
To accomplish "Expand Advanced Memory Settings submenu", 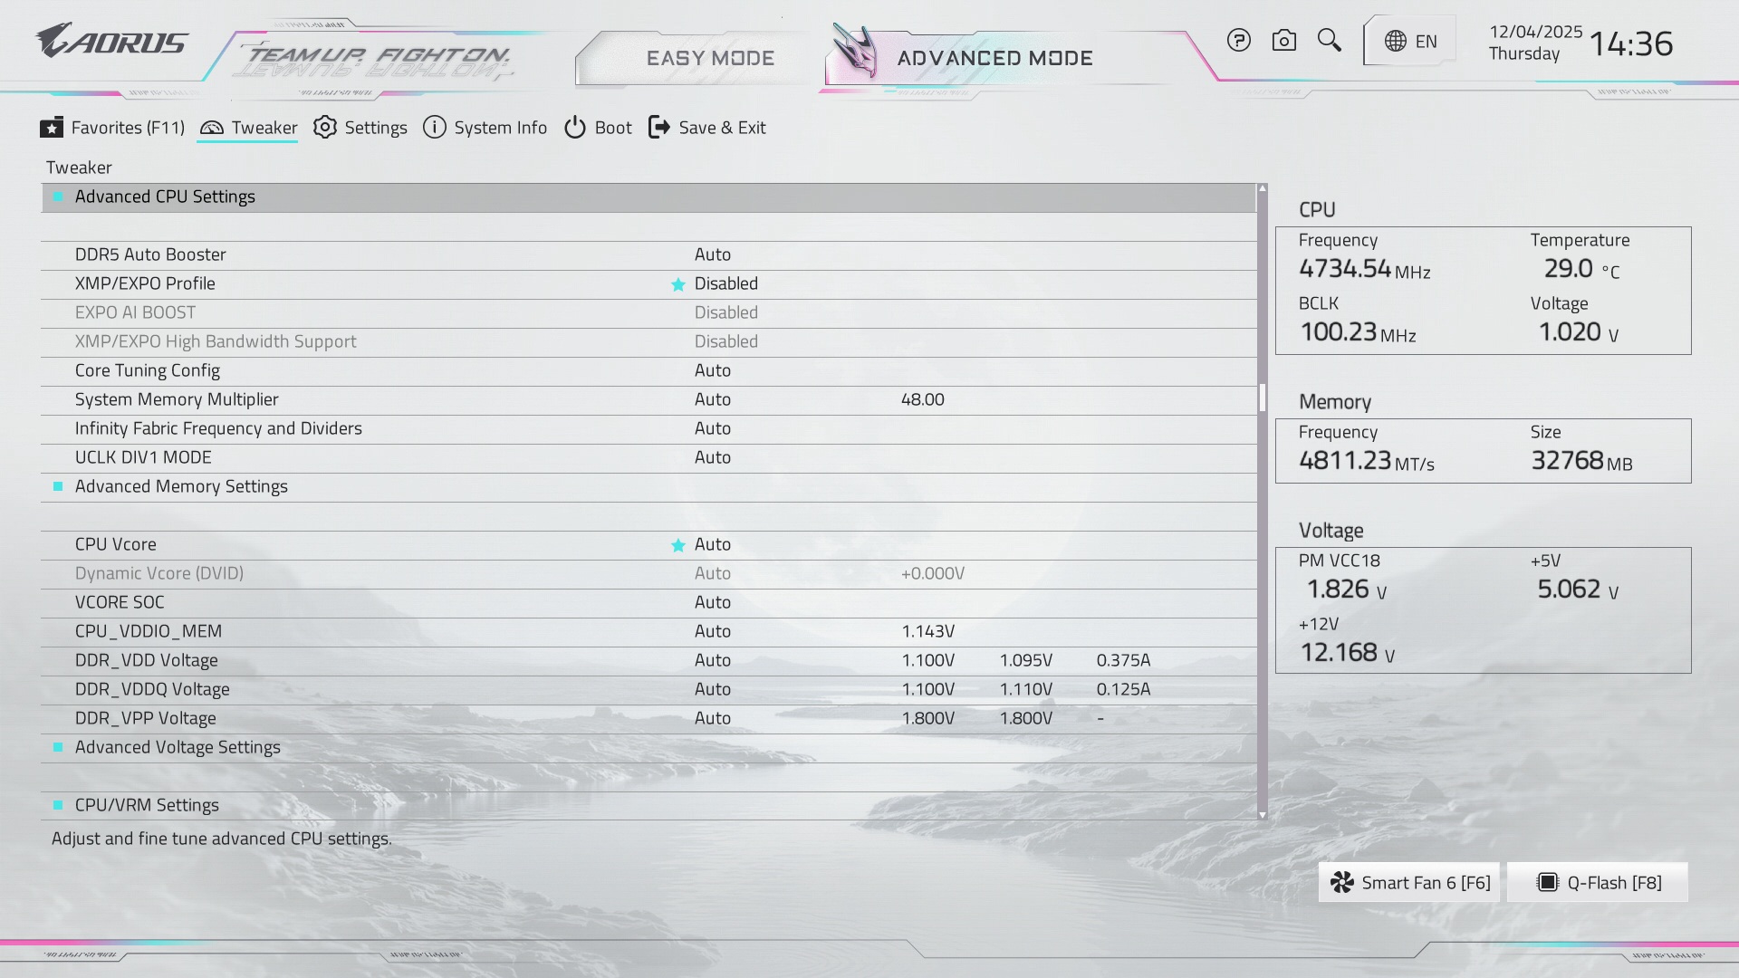I will (181, 486).
